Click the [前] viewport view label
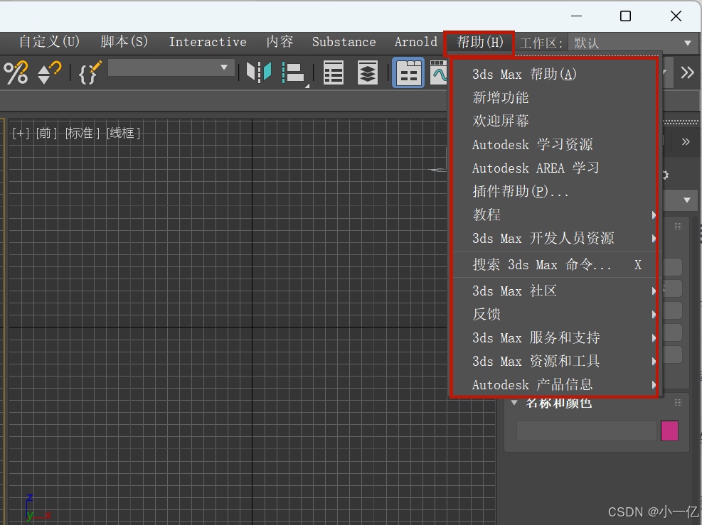 tap(46, 133)
